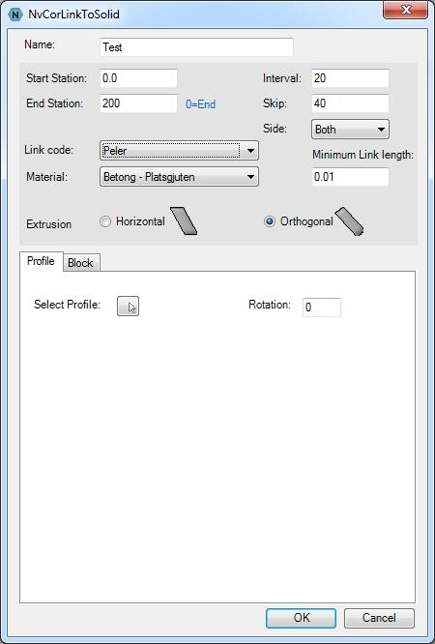Select the Horizontal extrusion radio button
435x644 pixels.
pos(105,221)
